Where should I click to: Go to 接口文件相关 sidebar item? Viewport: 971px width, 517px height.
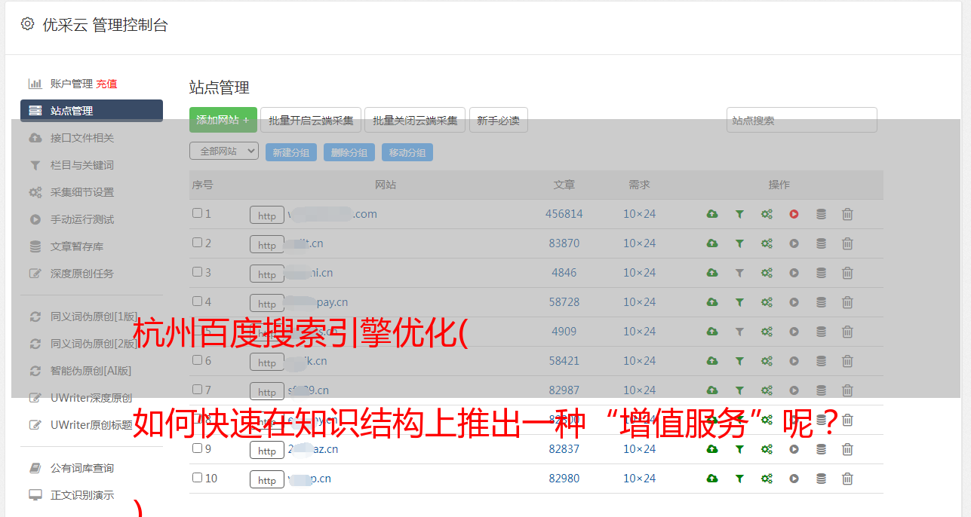point(82,138)
